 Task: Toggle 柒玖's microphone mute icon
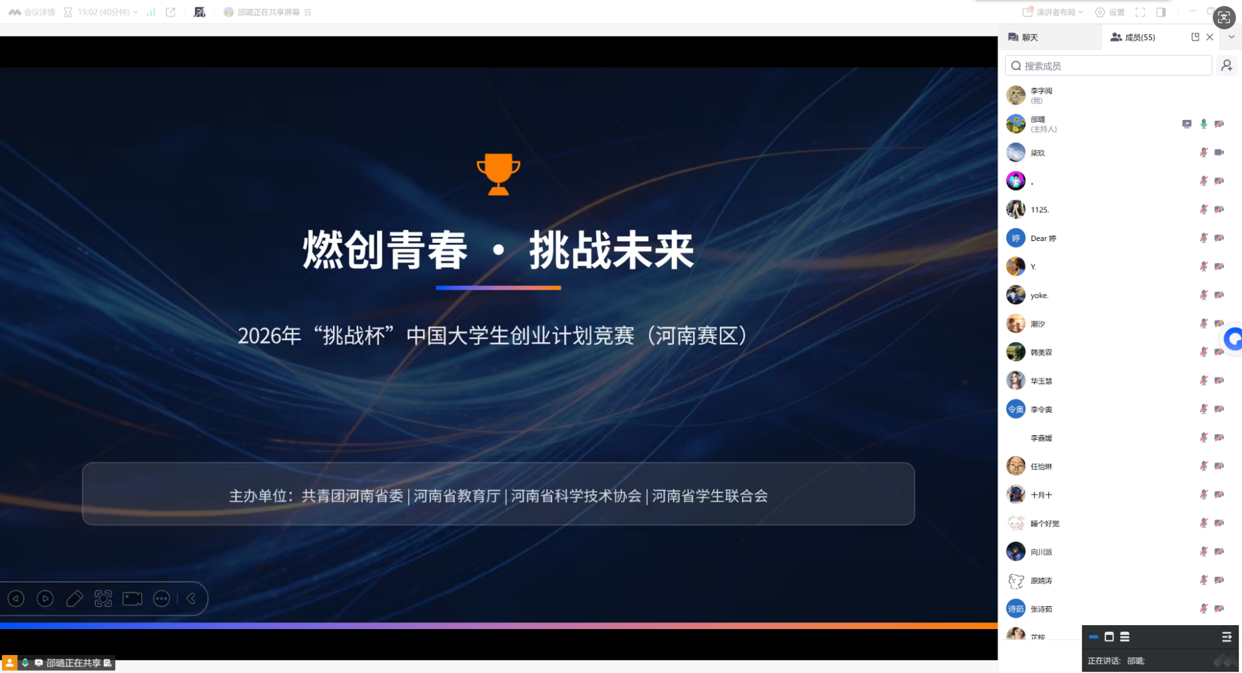tap(1203, 152)
